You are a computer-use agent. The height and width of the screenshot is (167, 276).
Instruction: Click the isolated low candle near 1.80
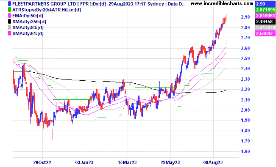tap(53, 134)
